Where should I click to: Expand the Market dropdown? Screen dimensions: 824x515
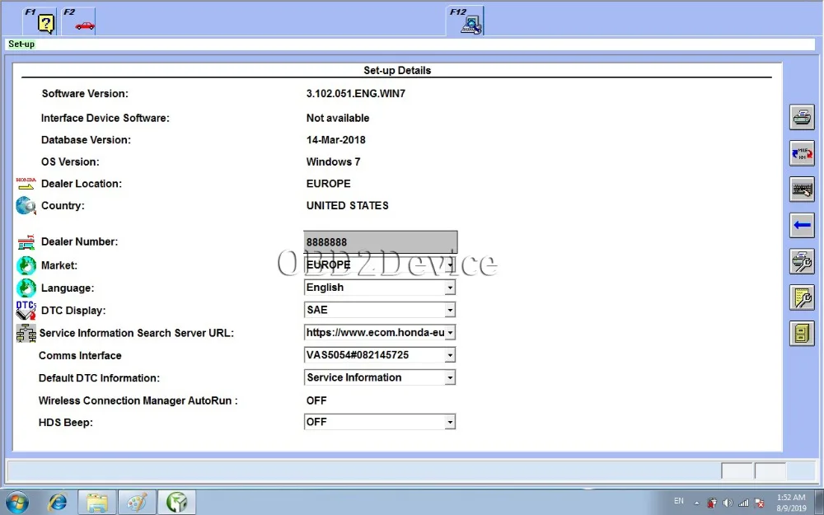tap(450, 265)
